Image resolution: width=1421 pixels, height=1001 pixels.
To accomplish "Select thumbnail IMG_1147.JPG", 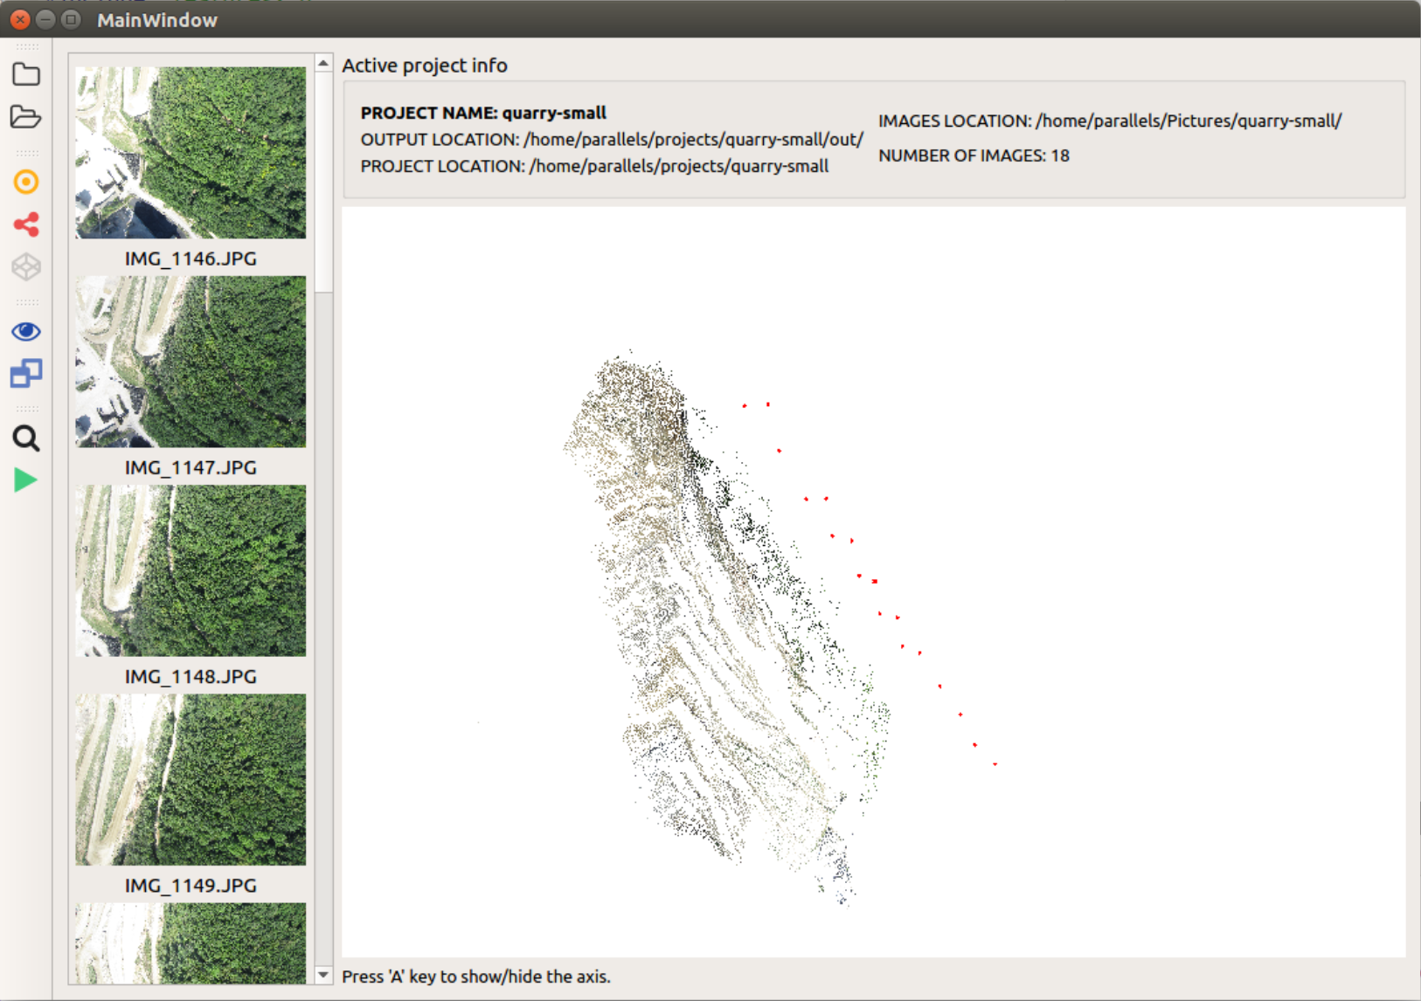I will tap(191, 362).
